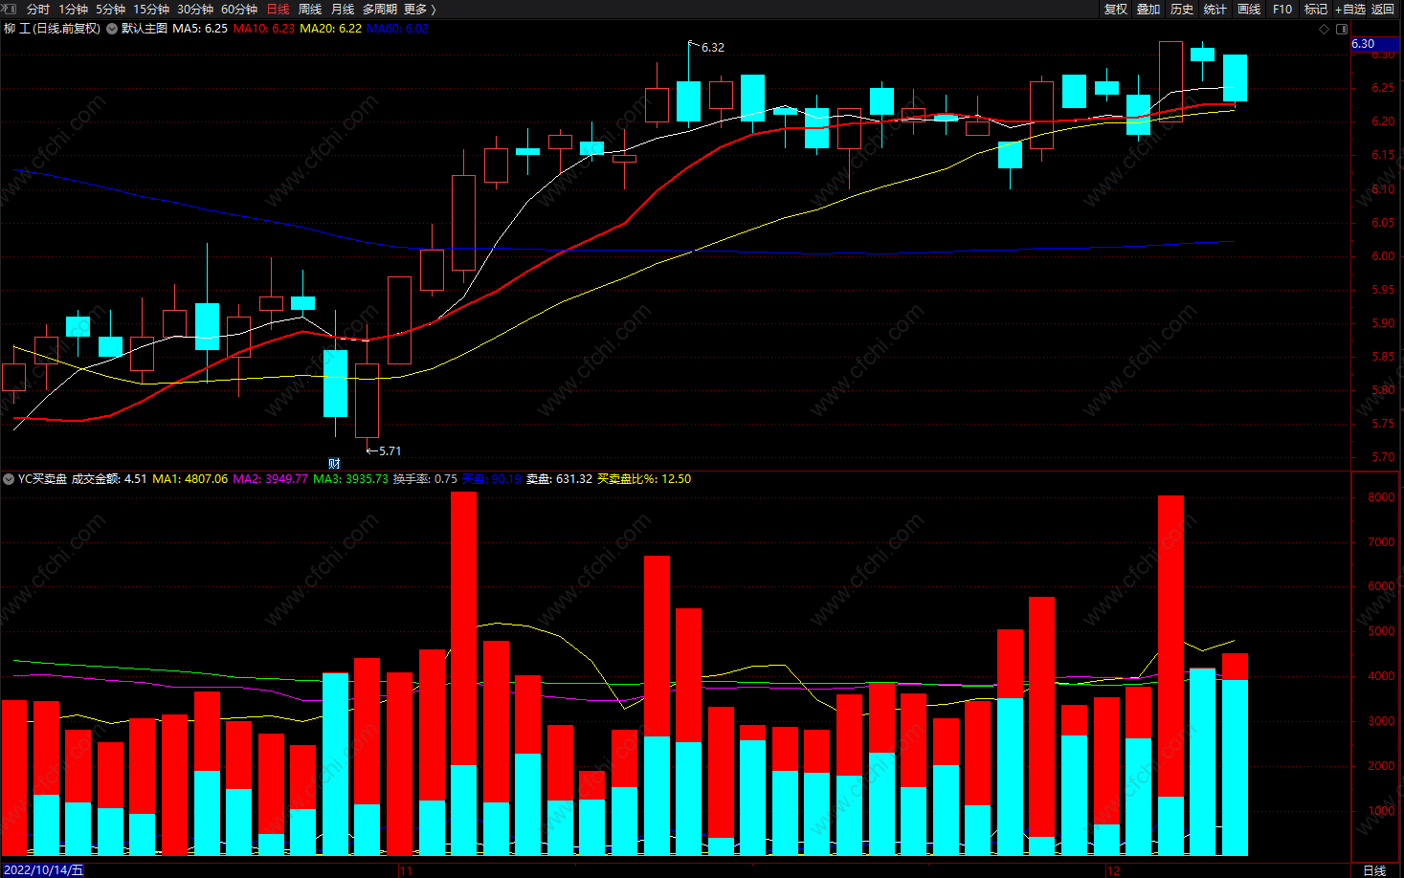Add stock via +自选 button
This screenshot has height=878, width=1404.
(x=1350, y=9)
